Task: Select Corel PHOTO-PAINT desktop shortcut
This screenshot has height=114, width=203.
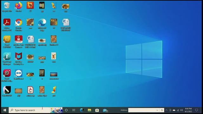Action: click(7, 76)
